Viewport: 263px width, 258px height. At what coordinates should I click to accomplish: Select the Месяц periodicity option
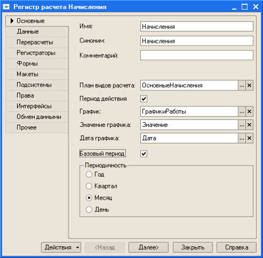(89, 198)
